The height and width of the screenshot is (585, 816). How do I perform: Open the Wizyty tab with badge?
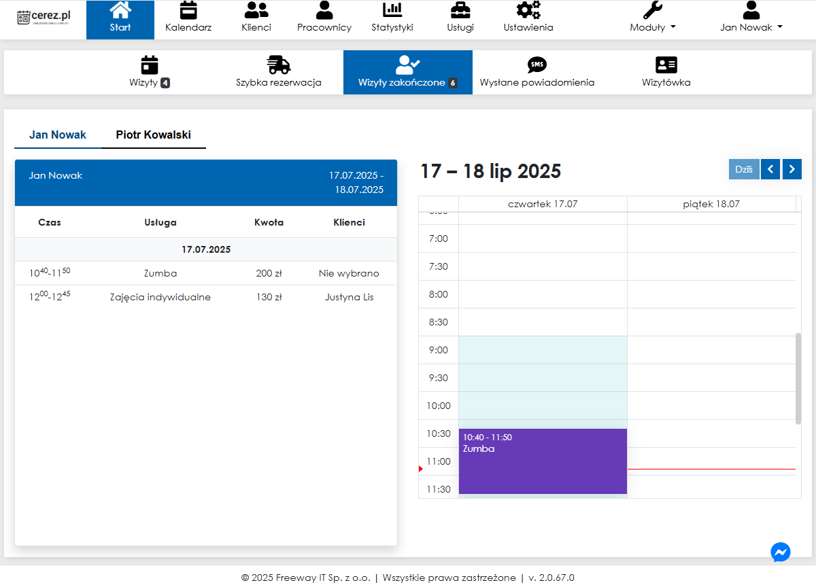[x=150, y=72]
